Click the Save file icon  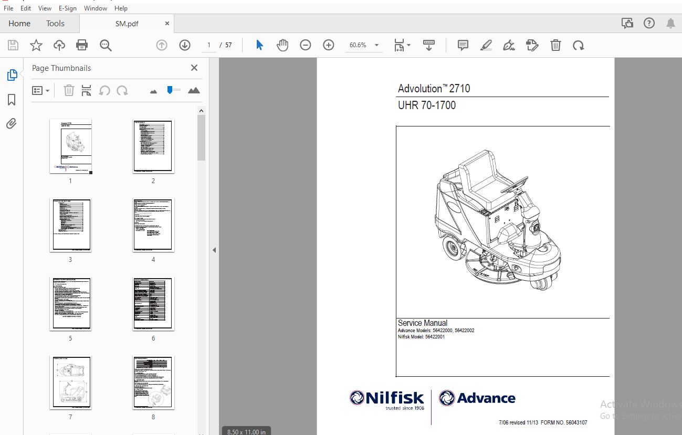point(13,45)
